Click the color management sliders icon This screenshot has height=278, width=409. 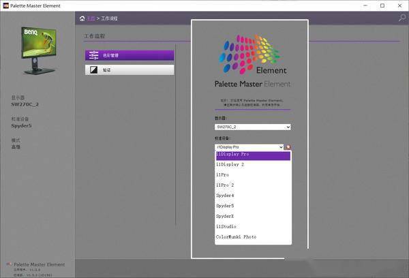[93, 55]
